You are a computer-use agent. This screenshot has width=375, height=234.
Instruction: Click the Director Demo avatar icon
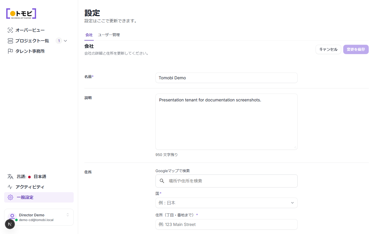point(12,216)
